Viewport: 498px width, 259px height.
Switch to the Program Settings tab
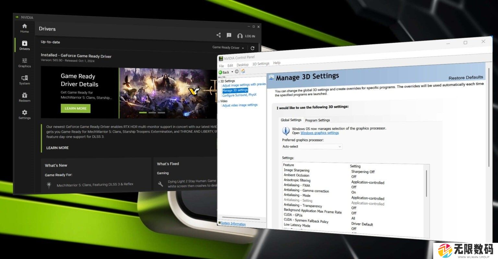pyautogui.click(x=317, y=120)
